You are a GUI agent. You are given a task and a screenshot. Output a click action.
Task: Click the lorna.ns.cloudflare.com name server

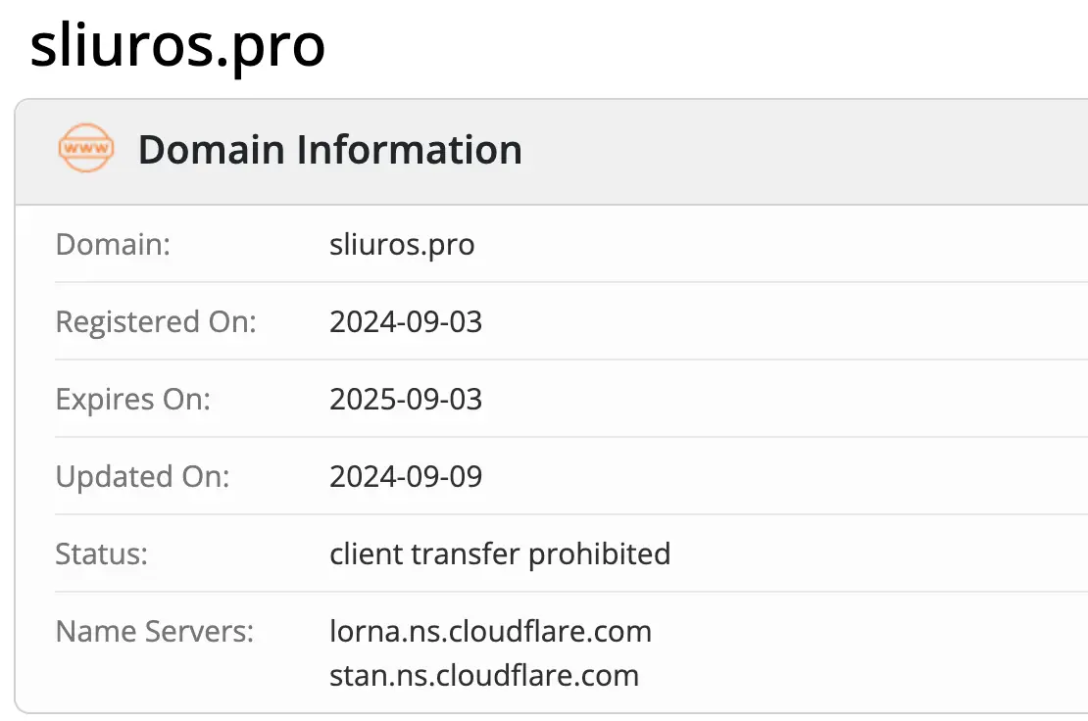(490, 631)
